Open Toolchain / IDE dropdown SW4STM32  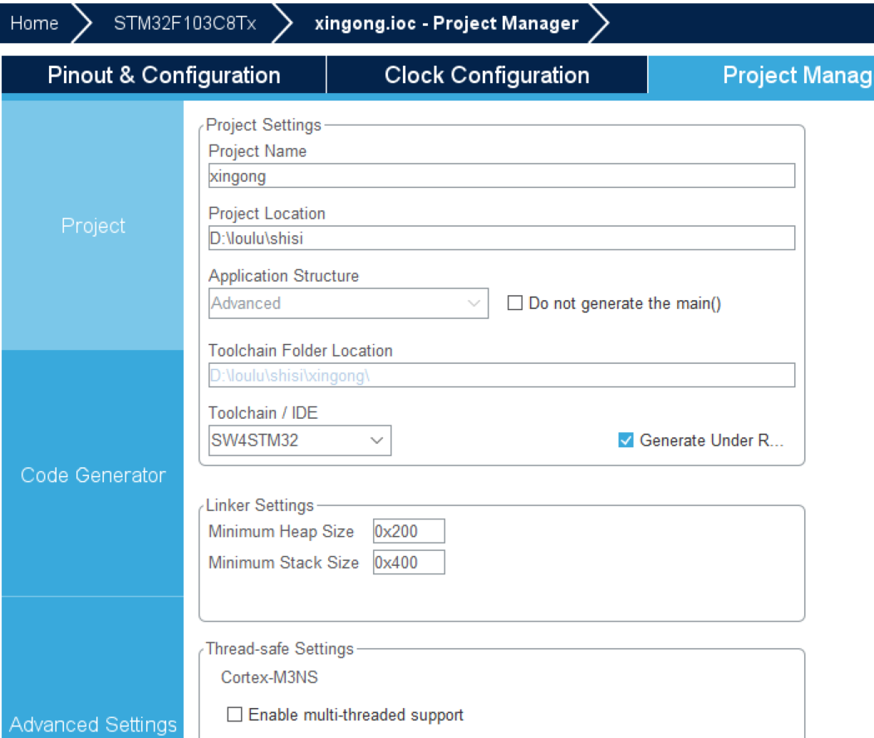300,440
